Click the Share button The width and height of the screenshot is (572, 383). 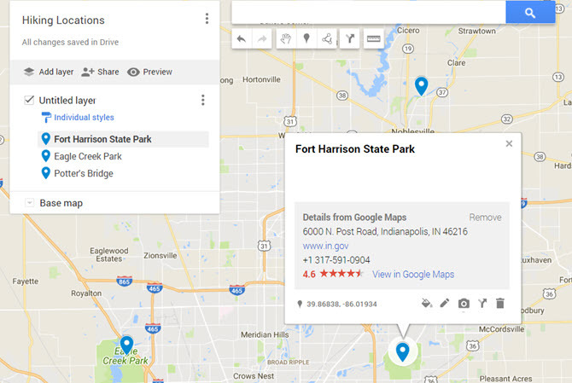click(x=101, y=72)
